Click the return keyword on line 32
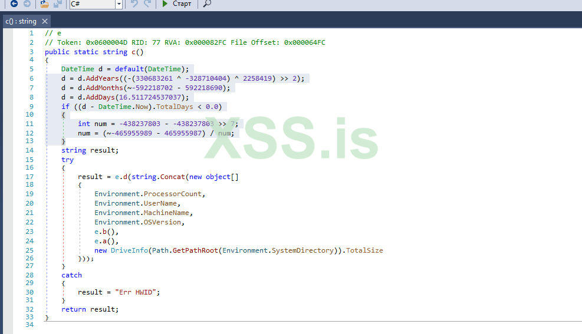This screenshot has width=582, height=334. (74, 309)
